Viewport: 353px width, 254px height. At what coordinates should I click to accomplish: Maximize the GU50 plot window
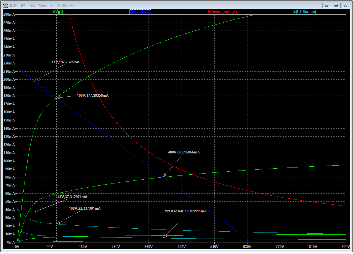pos(336,5)
